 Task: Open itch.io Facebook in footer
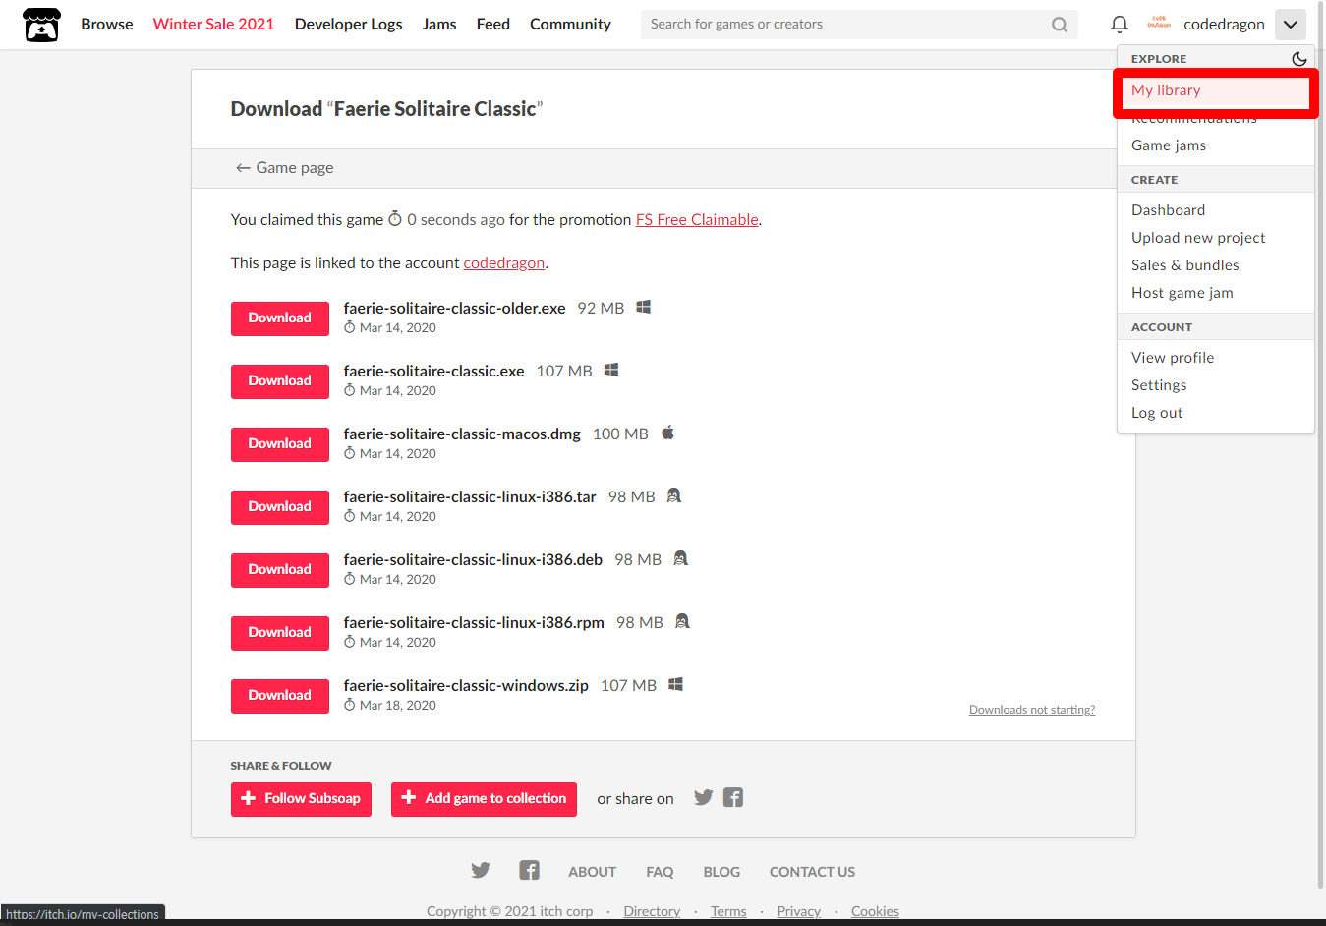(x=530, y=870)
